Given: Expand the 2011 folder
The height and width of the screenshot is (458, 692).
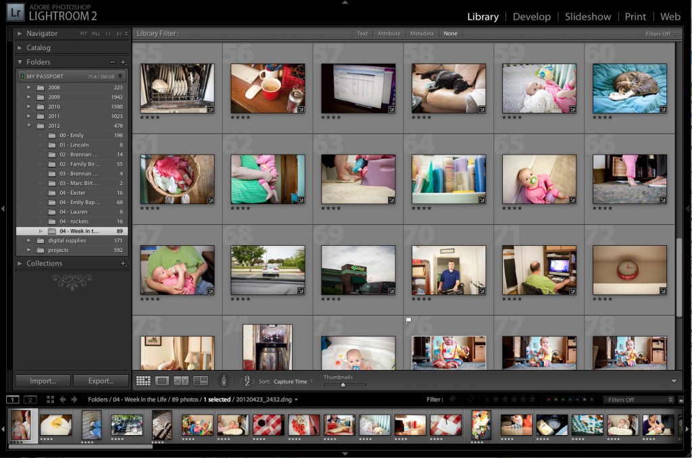Looking at the screenshot, I should tap(28, 116).
